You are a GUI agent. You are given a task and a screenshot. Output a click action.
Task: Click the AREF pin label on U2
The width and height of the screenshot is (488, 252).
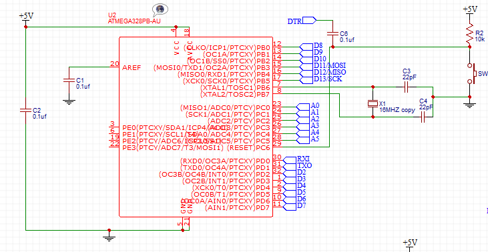tap(132, 68)
